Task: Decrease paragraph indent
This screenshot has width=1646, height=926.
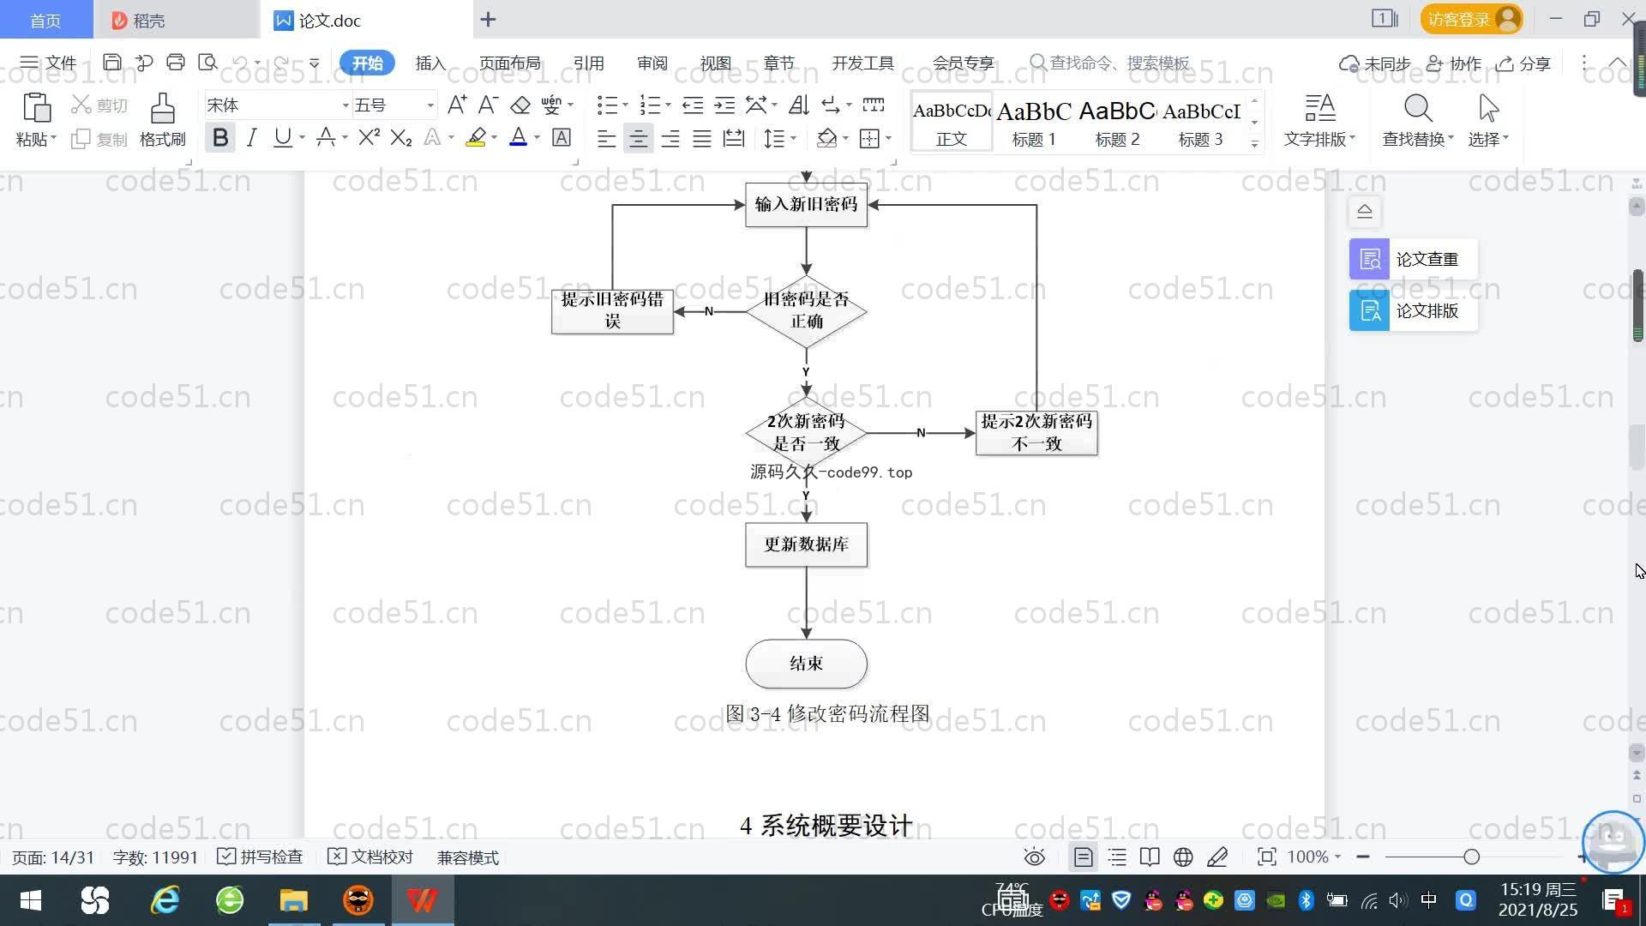Action: [693, 105]
